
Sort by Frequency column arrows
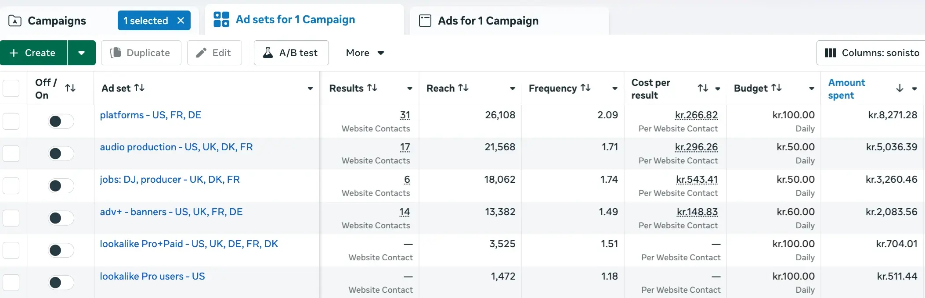(x=585, y=88)
